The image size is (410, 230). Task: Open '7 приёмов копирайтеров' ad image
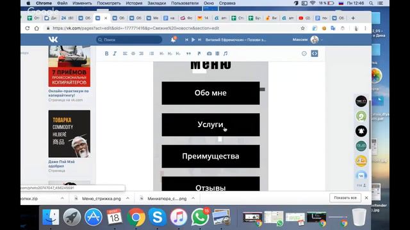coord(69,66)
